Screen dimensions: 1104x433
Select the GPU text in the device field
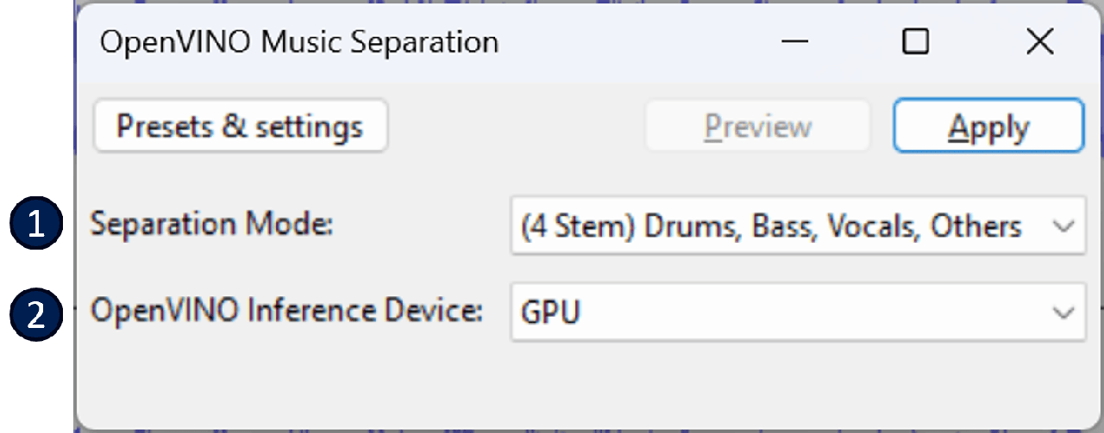point(550,312)
